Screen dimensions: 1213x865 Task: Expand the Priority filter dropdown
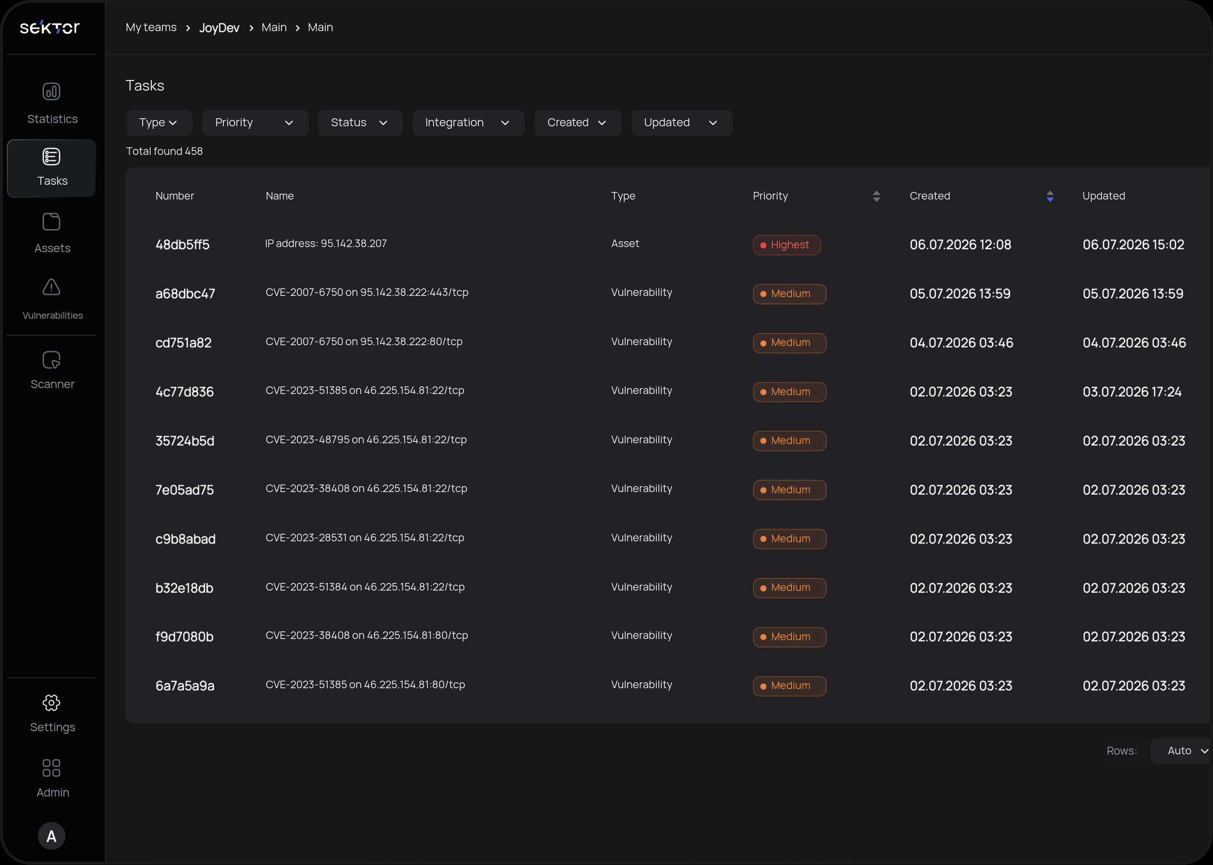[x=255, y=122]
